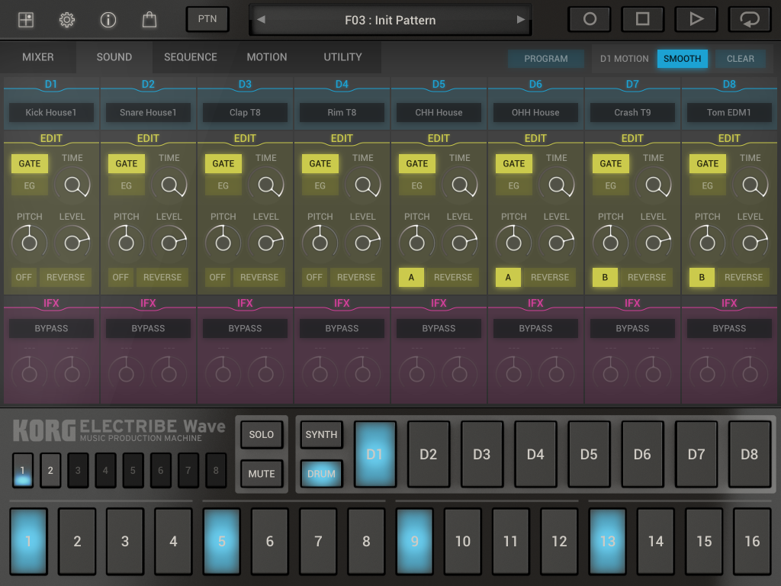
Task: Enable REVERSE for the D3 part
Action: coord(259,277)
